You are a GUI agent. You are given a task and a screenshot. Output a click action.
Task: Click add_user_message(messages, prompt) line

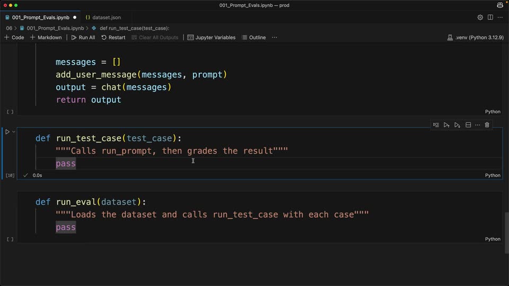coord(141,75)
